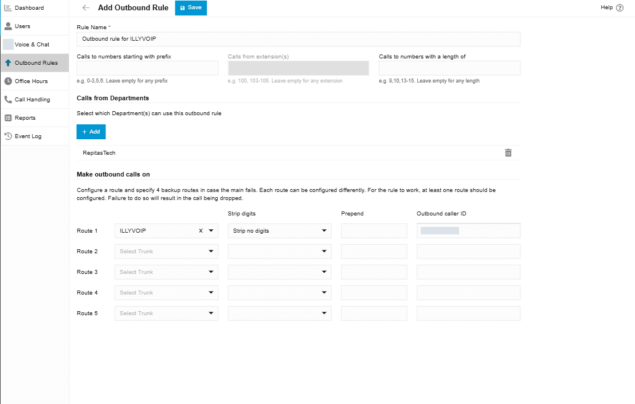This screenshot has width=635, height=404.
Task: Click the Route 5 Outbound caller ID field
Action: [x=469, y=313]
